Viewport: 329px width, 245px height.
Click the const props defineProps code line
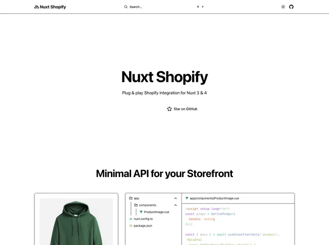pyautogui.click(x=210, y=214)
